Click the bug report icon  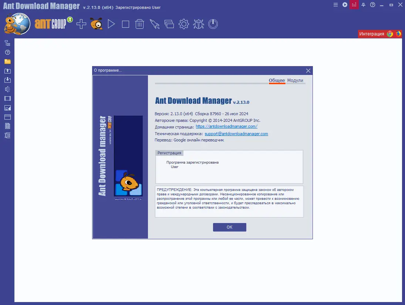(199, 24)
